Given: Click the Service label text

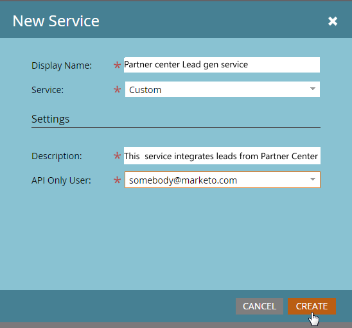Looking at the screenshot, I should 48,90.
